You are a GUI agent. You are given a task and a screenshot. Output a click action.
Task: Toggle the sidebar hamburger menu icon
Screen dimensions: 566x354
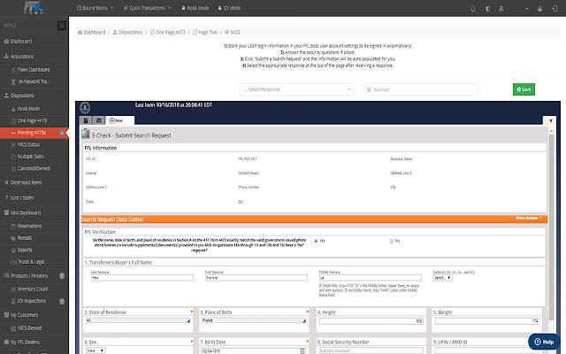(x=61, y=26)
